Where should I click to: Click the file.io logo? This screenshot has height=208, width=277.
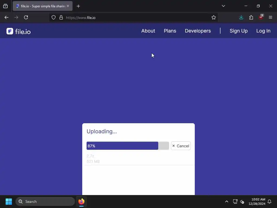point(19,31)
